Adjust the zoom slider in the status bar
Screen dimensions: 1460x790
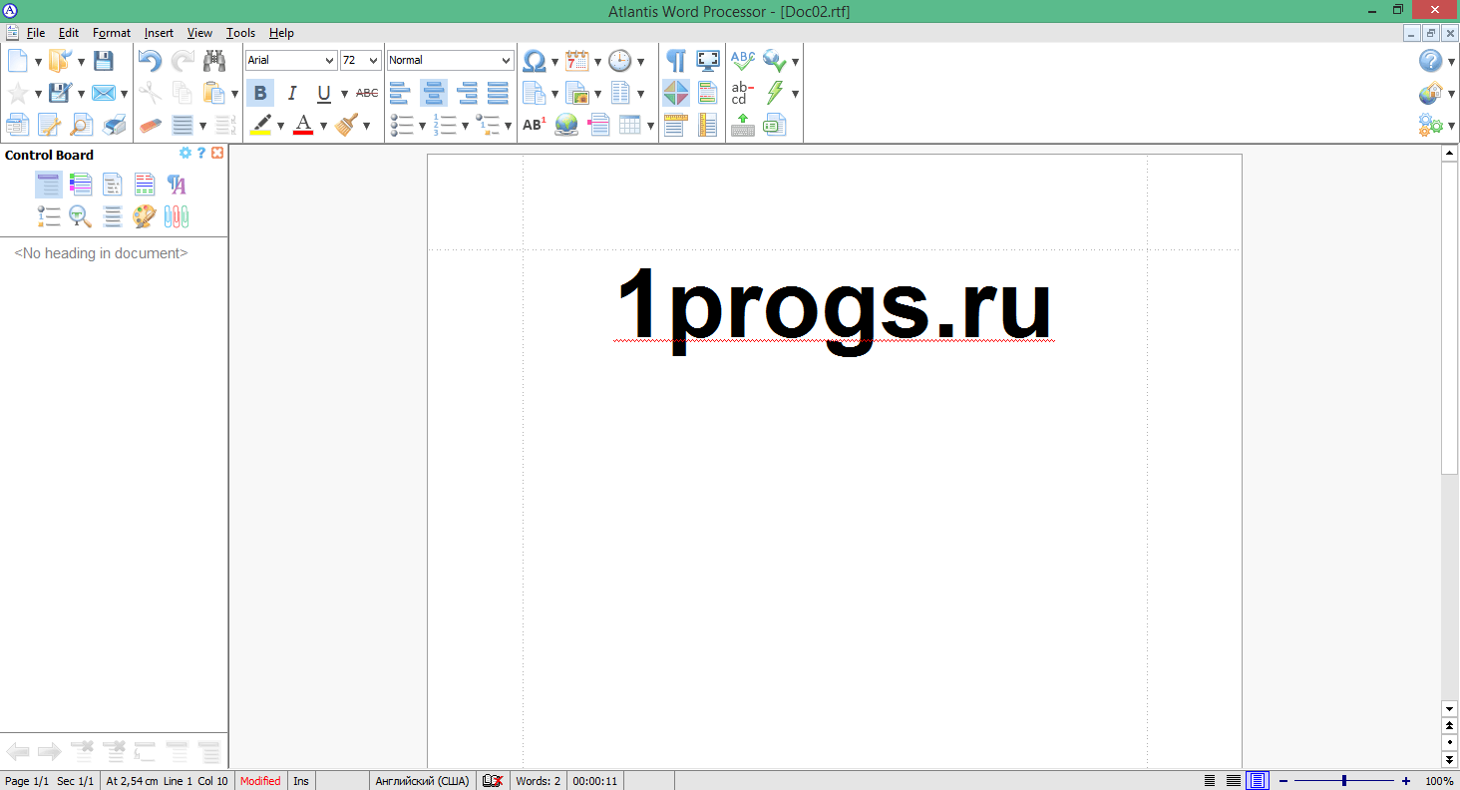coord(1344,781)
